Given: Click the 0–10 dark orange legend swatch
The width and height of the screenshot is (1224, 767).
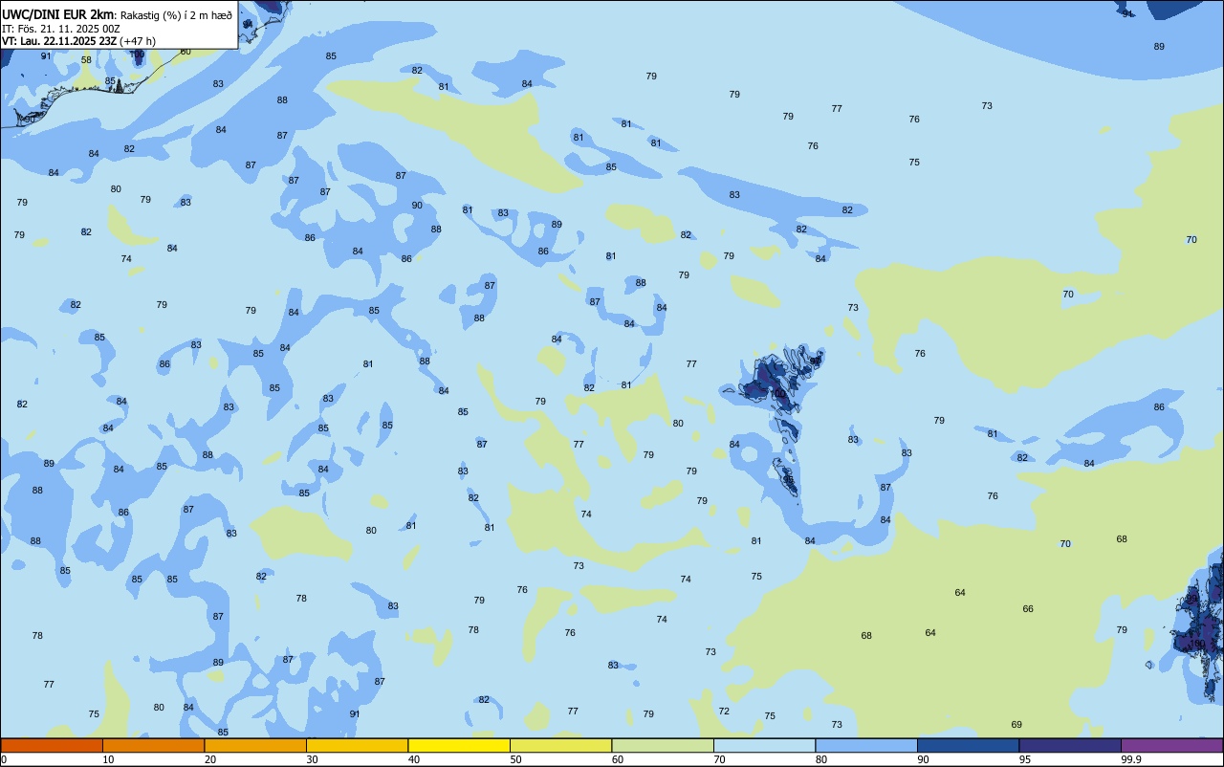Looking at the screenshot, I should [x=52, y=745].
